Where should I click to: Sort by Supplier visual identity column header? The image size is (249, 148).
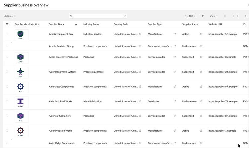27,24
